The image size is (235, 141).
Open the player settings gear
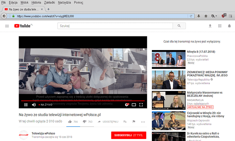pos(127,105)
